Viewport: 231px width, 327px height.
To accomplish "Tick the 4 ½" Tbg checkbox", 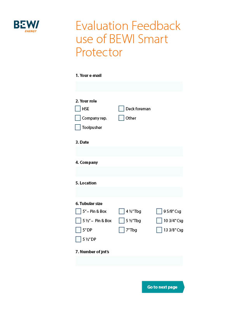I will (x=122, y=211).
